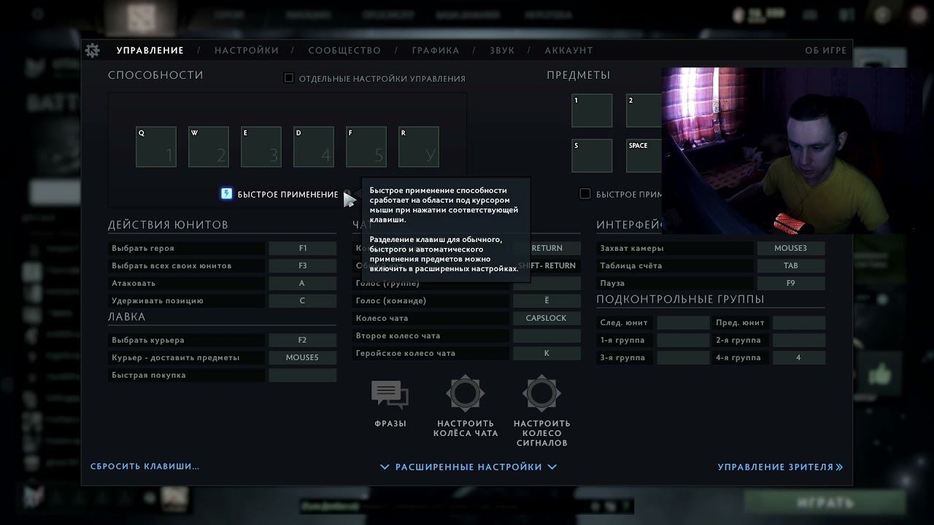Screen dimensions: 934x525
Task: Select item slot bound to S
Action: [x=592, y=155]
